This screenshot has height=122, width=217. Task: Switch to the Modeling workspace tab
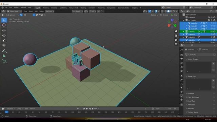pos(45,8)
